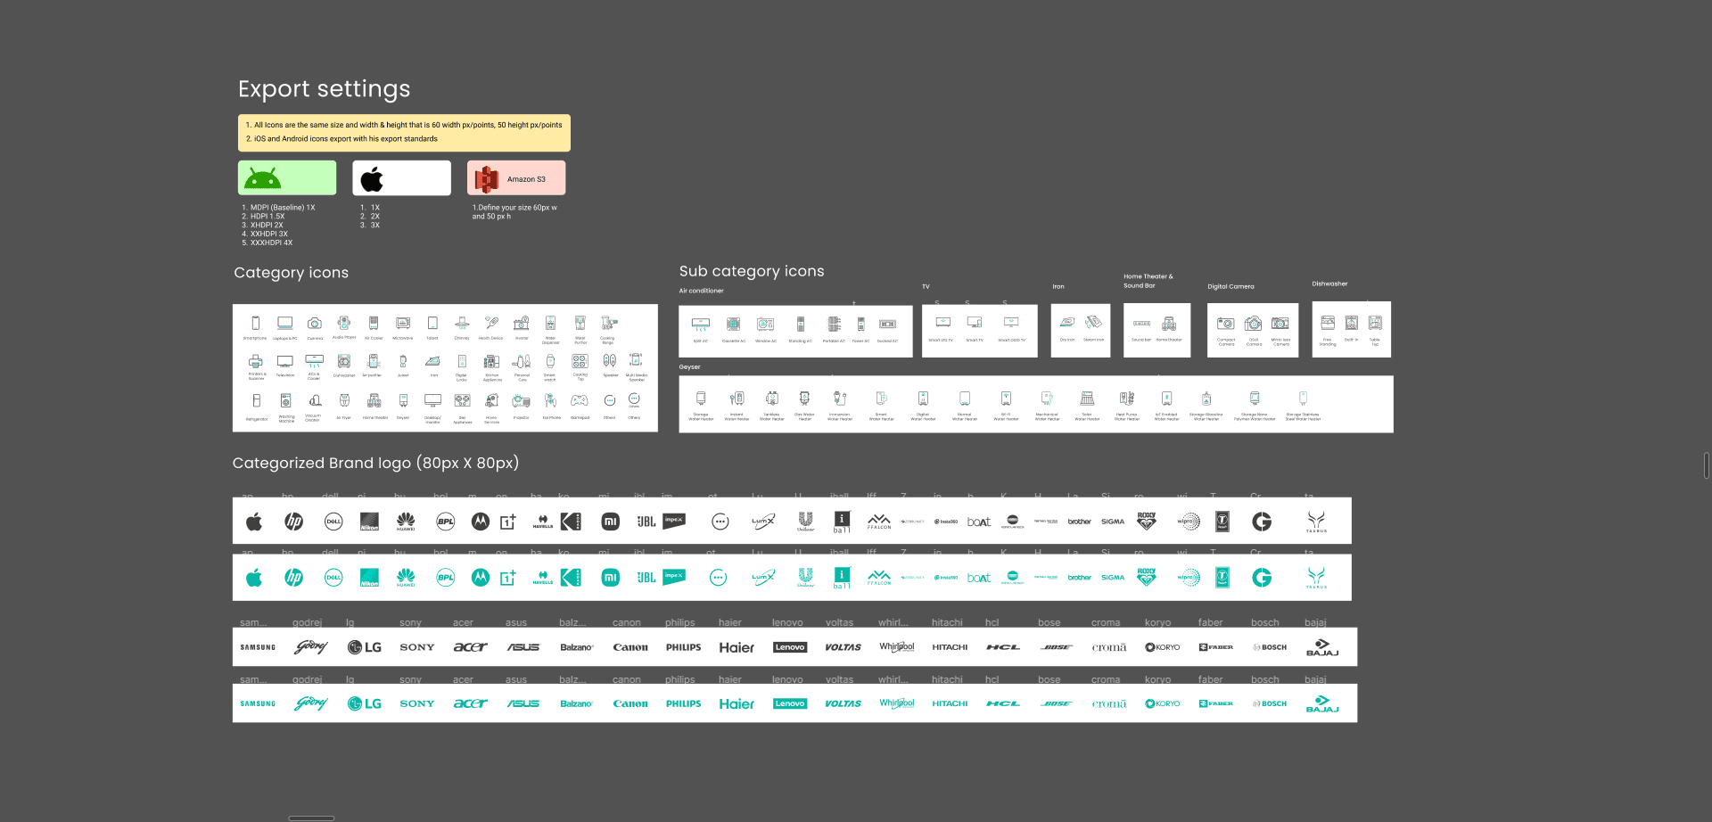This screenshot has width=1712, height=822.
Task: Click the black Samsung wordmark logo
Action: (x=258, y=647)
